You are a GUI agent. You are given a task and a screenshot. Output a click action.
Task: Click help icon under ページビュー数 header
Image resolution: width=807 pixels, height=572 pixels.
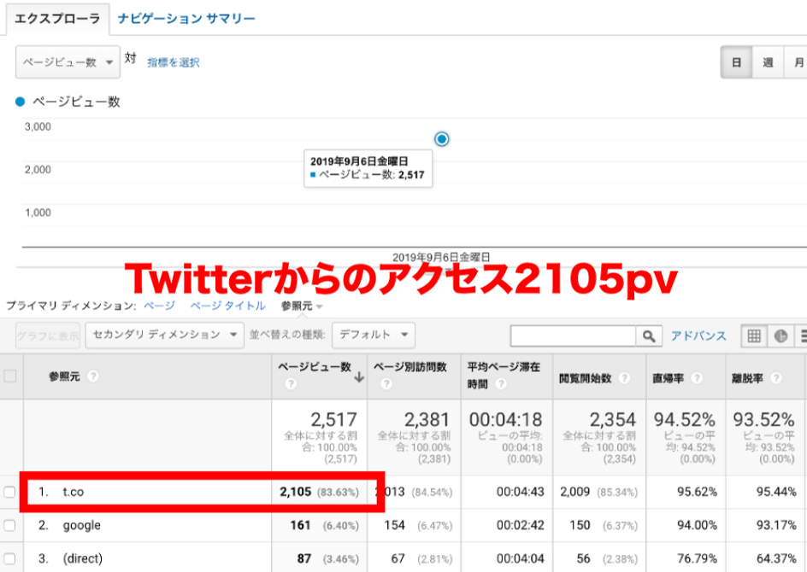click(291, 384)
